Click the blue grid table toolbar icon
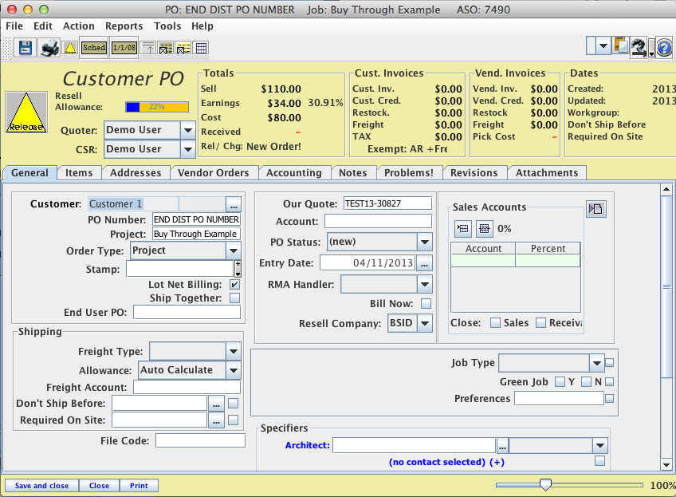676x497 pixels. (202, 48)
